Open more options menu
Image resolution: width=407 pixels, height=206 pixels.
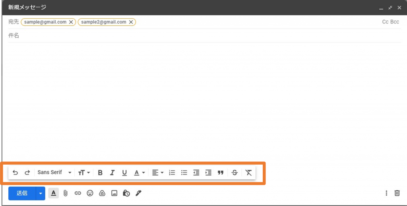[386, 193]
